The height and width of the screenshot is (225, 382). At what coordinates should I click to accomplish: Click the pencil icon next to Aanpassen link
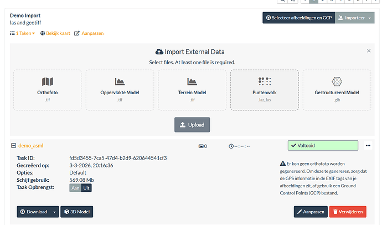pyautogui.click(x=77, y=33)
